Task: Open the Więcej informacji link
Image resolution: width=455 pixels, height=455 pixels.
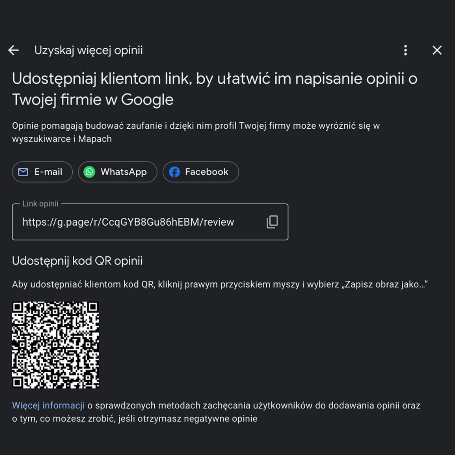Action: tap(48, 405)
